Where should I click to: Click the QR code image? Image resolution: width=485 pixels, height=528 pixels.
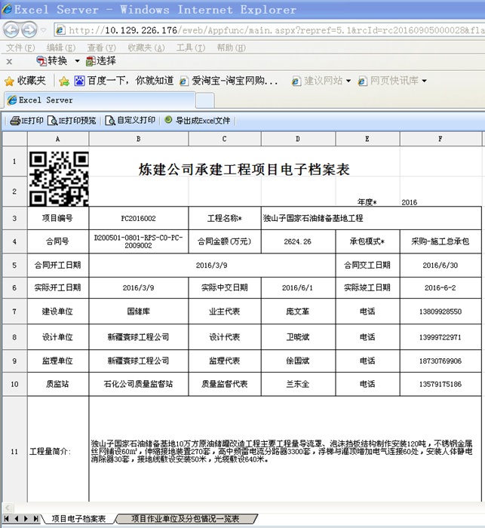(59, 179)
